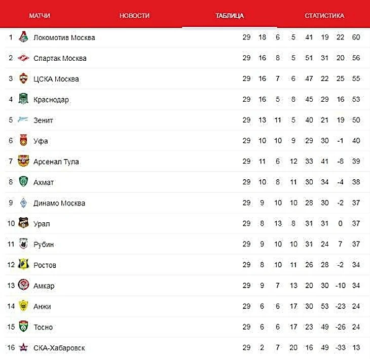Switch to the Матчи tab
Viewport: 370px width, 359px height.
[x=40, y=16]
